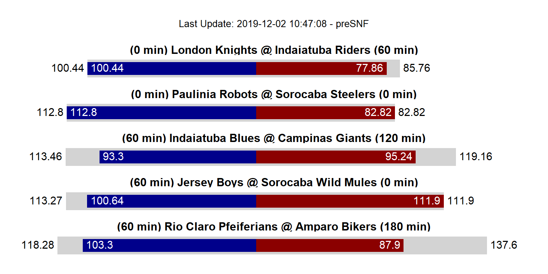Select the London Knights @ Indaiatuba Riders title
This screenshot has width=548, height=274.
(274, 50)
